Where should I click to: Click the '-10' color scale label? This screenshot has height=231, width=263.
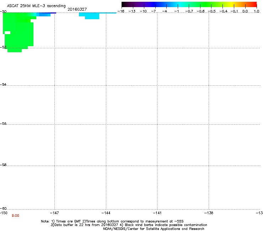pos(143,11)
